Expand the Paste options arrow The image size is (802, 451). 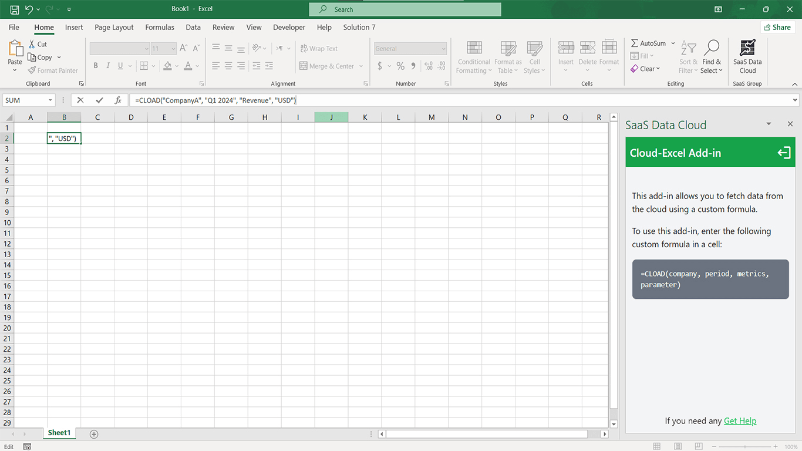pyautogui.click(x=15, y=70)
